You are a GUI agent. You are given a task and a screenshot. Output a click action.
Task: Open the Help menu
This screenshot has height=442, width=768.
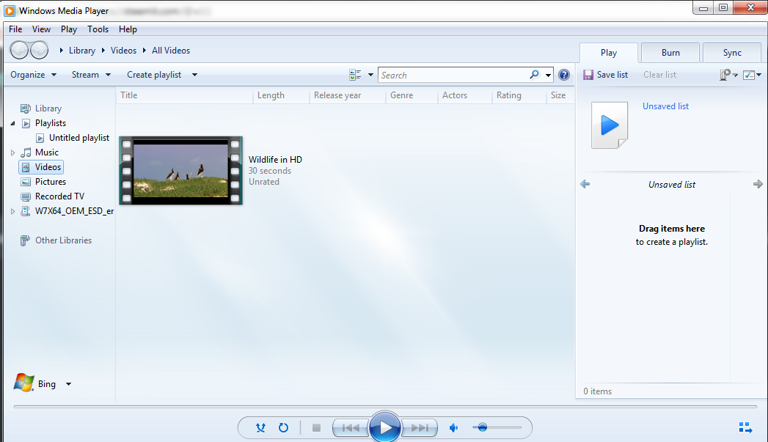[x=128, y=29]
